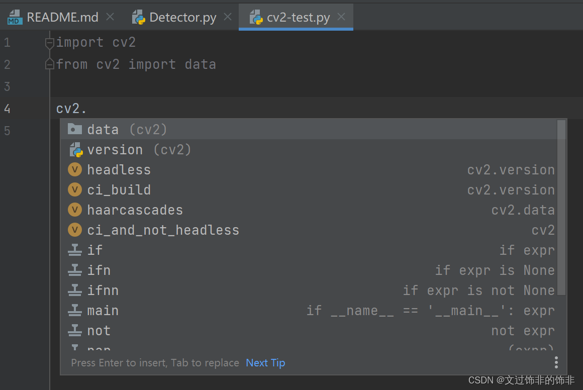Close the README.md tab

(x=110, y=17)
